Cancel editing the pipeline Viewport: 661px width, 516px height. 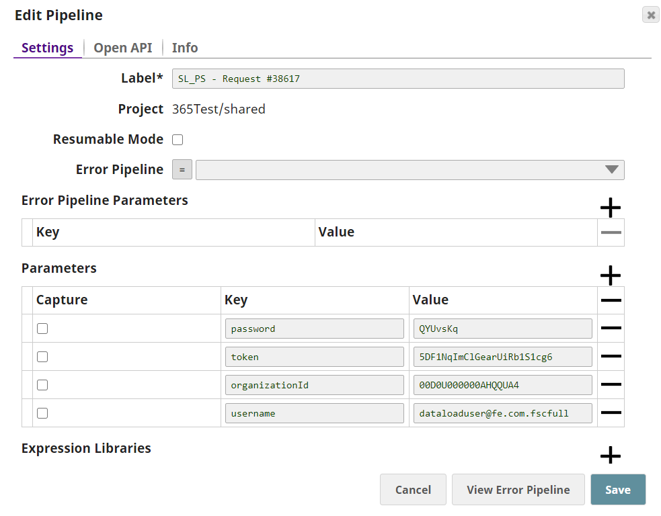tap(413, 490)
